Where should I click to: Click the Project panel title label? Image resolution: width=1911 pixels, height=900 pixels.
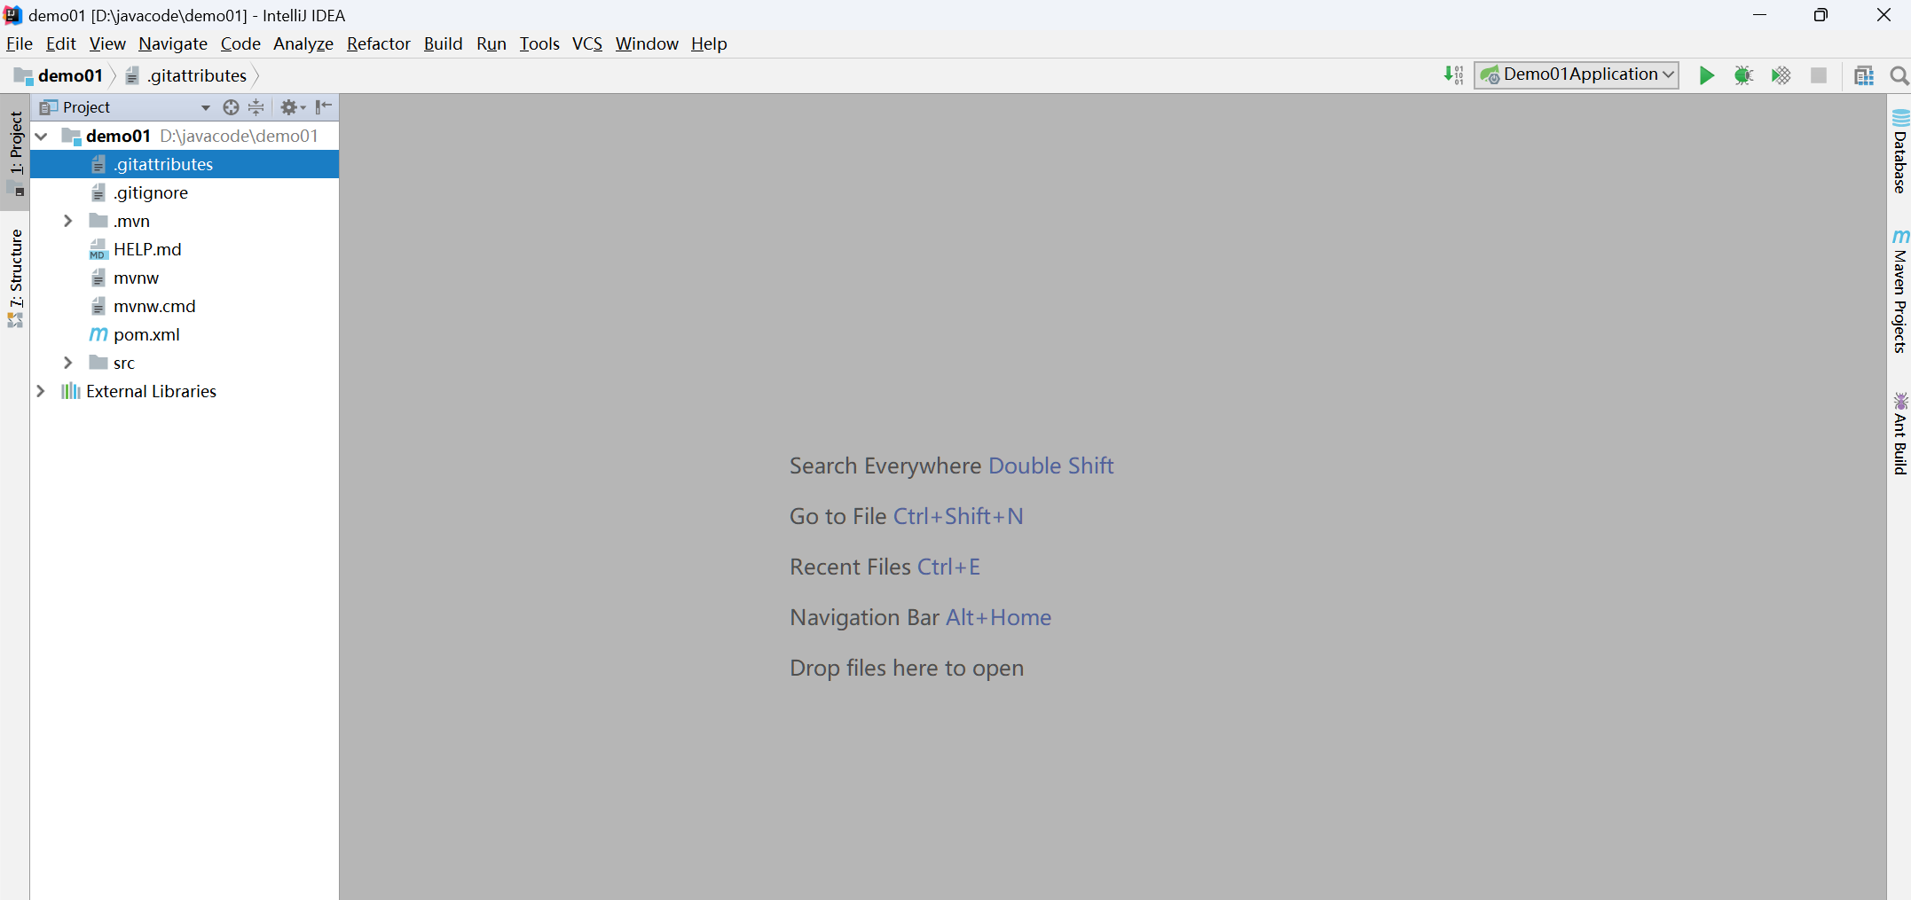(86, 107)
